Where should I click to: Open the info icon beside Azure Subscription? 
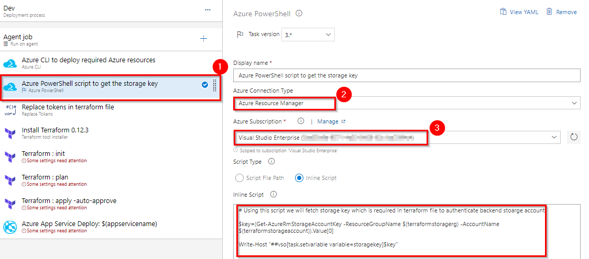pos(300,121)
